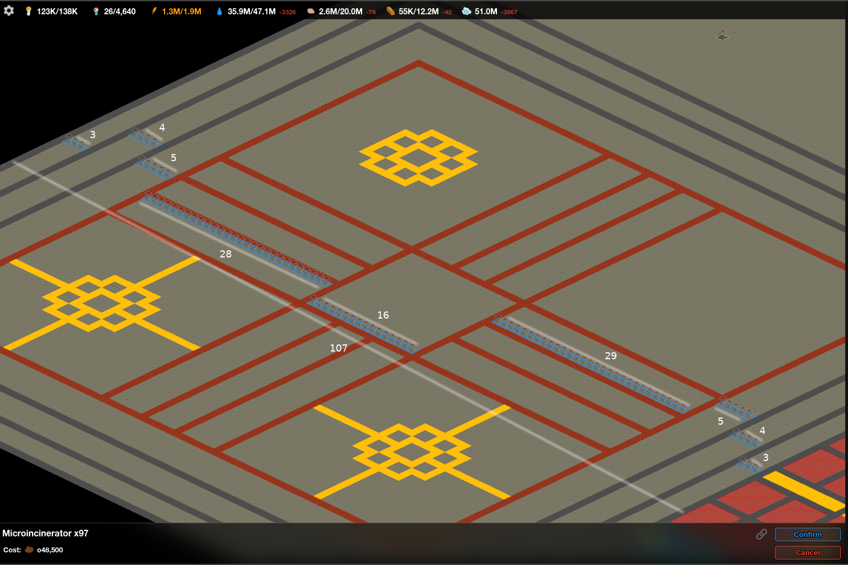This screenshot has height=565, width=848.
Task: Cancel the Microincinerator placement
Action: (x=807, y=552)
